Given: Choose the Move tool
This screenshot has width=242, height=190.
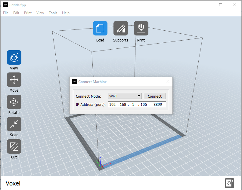Looking at the screenshot, I should [x=14, y=80].
